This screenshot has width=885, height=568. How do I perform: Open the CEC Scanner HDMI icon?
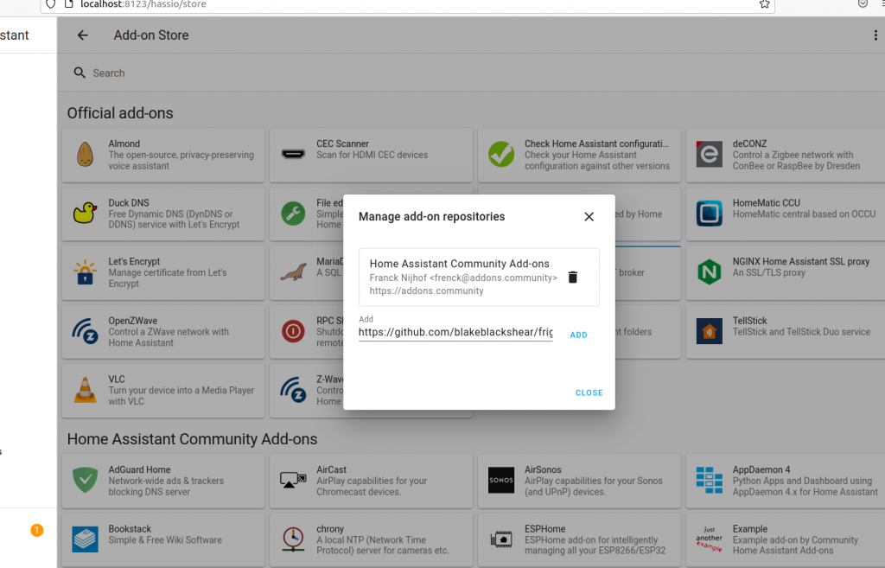click(293, 154)
